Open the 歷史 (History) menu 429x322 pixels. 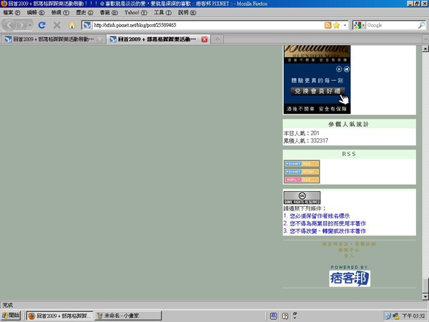84,13
